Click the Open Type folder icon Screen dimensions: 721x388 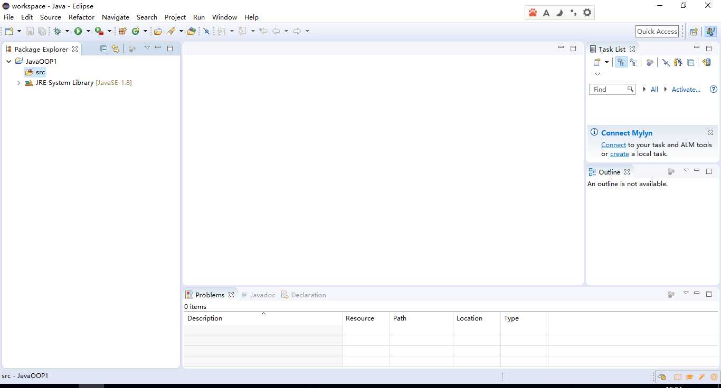(x=158, y=32)
